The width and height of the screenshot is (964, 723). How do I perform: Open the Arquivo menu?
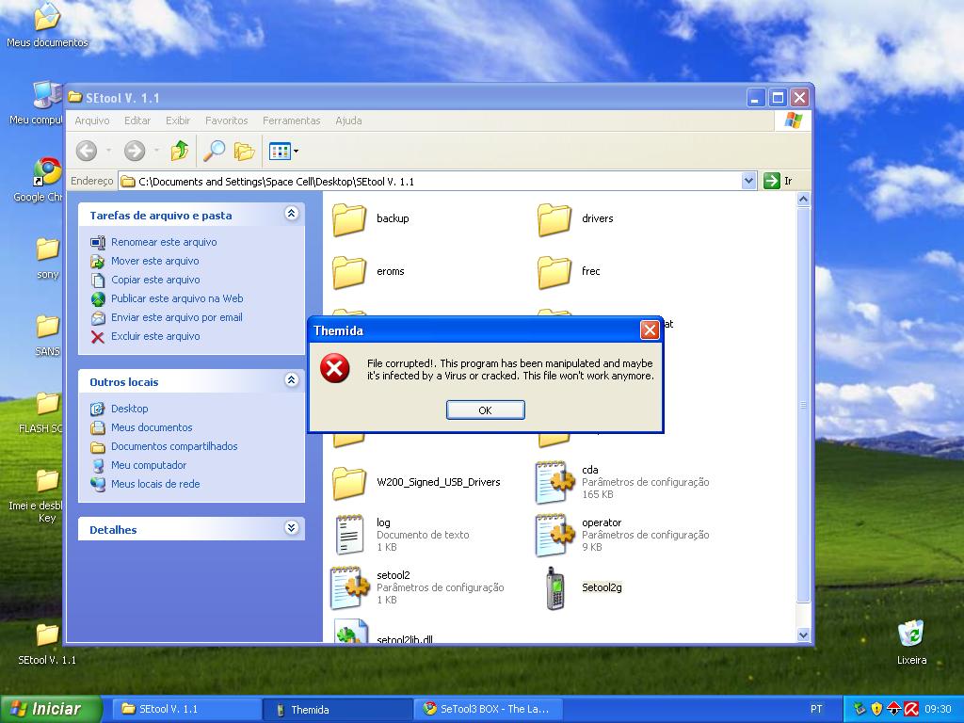(x=92, y=120)
